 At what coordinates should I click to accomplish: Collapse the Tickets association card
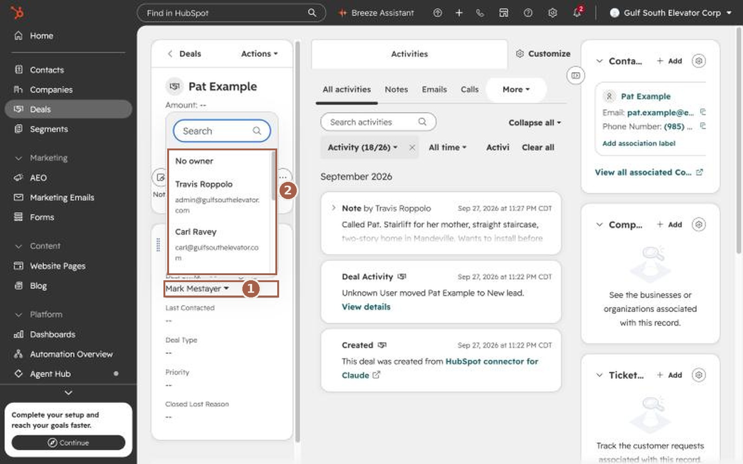point(600,375)
